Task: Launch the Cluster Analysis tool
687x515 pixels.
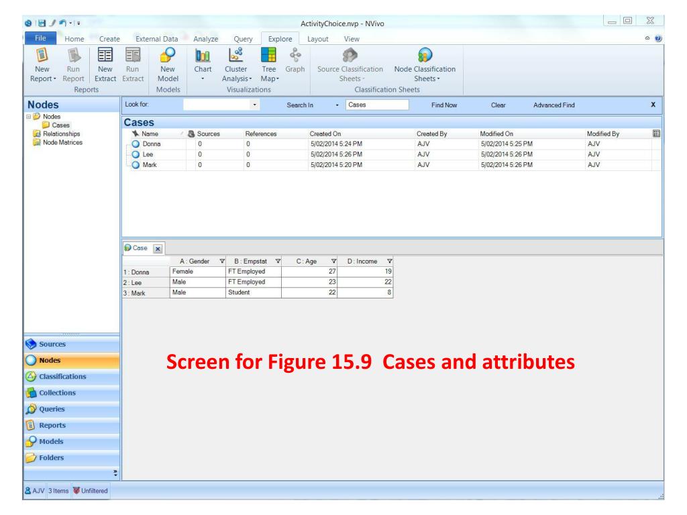Action: pyautogui.click(x=237, y=65)
